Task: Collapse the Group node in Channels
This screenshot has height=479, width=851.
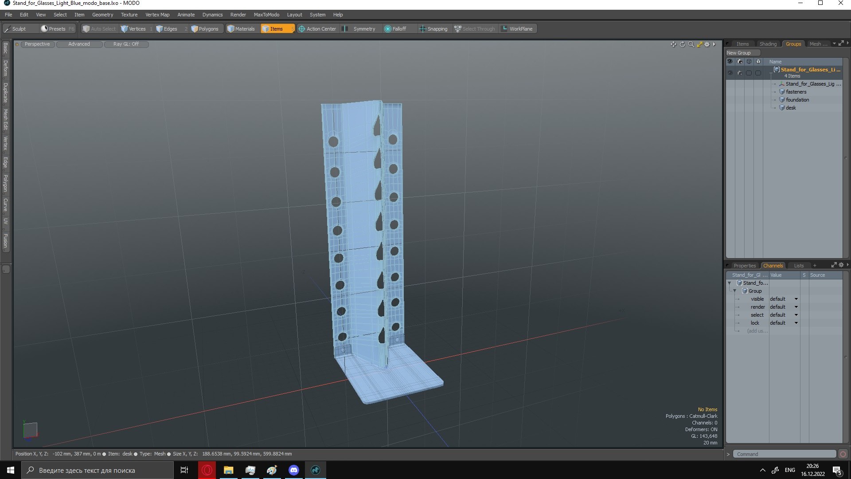Action: 734,291
